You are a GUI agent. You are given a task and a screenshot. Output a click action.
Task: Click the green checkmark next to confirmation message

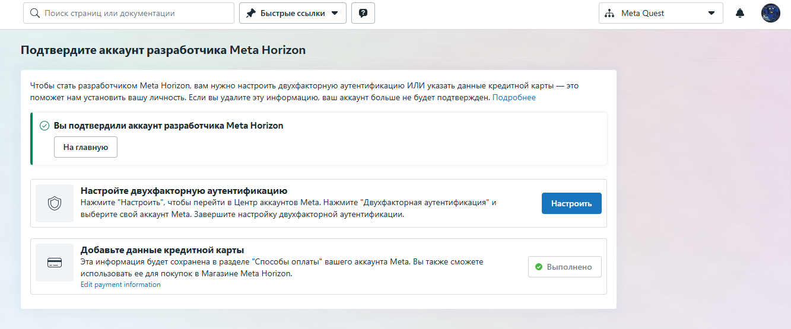(x=44, y=126)
